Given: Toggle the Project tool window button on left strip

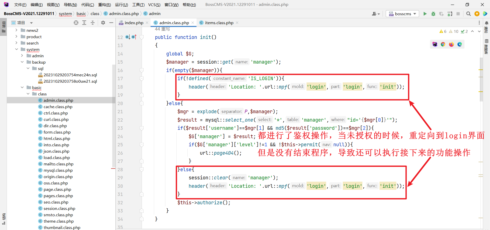Looking at the screenshot, I should pos(4,27).
